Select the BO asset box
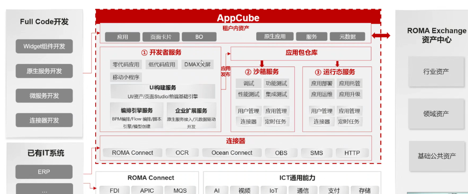This screenshot has height=194, width=468. tap(199, 37)
